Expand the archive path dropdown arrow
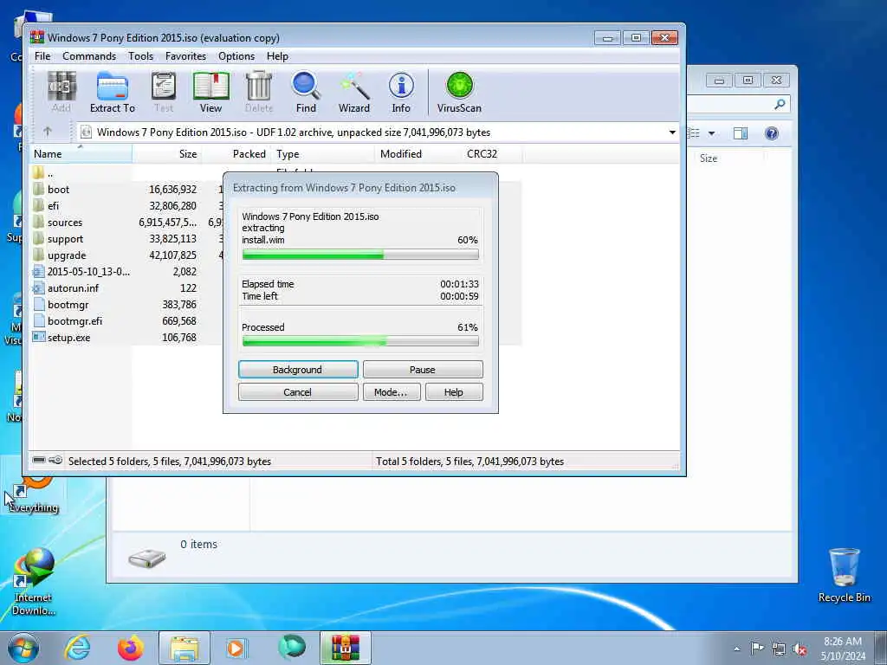This screenshot has width=887, height=665. click(672, 132)
